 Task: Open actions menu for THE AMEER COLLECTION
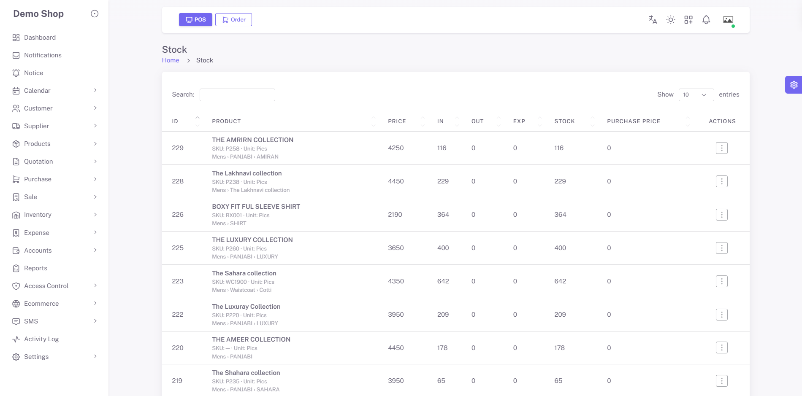[x=721, y=348]
